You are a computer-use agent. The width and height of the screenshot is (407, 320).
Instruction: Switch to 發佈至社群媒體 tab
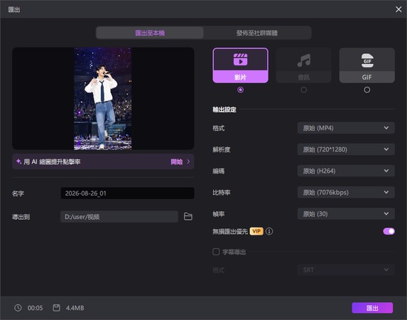(257, 33)
